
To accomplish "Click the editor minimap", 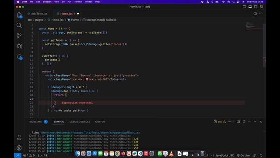I will pyautogui.click(x=254, y=26).
